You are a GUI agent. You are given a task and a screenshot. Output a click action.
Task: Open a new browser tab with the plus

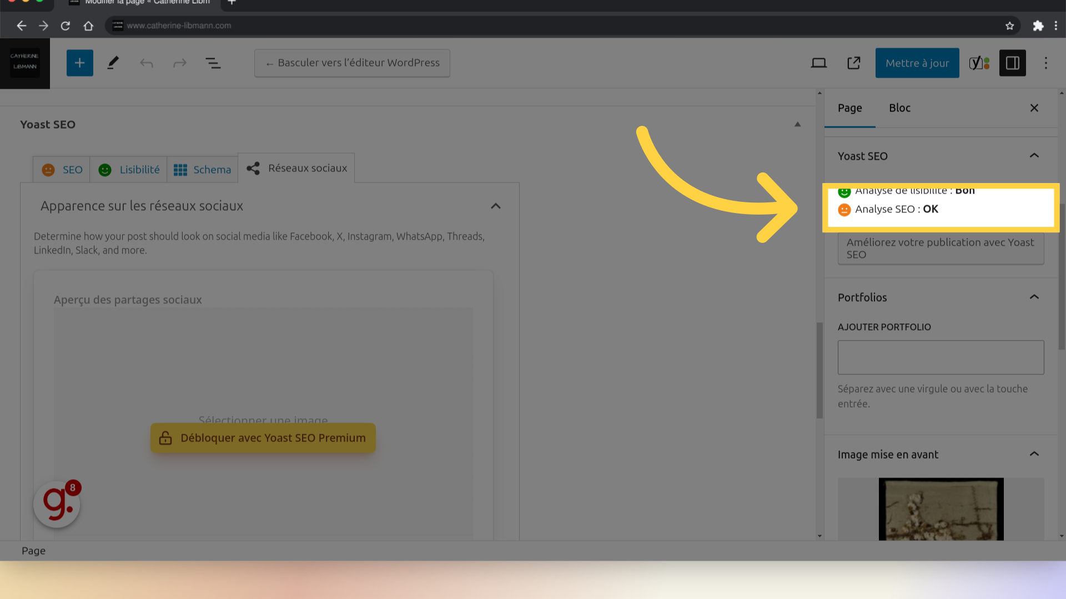click(x=232, y=2)
